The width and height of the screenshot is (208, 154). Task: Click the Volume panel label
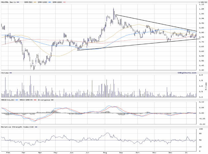[x=5, y=73]
